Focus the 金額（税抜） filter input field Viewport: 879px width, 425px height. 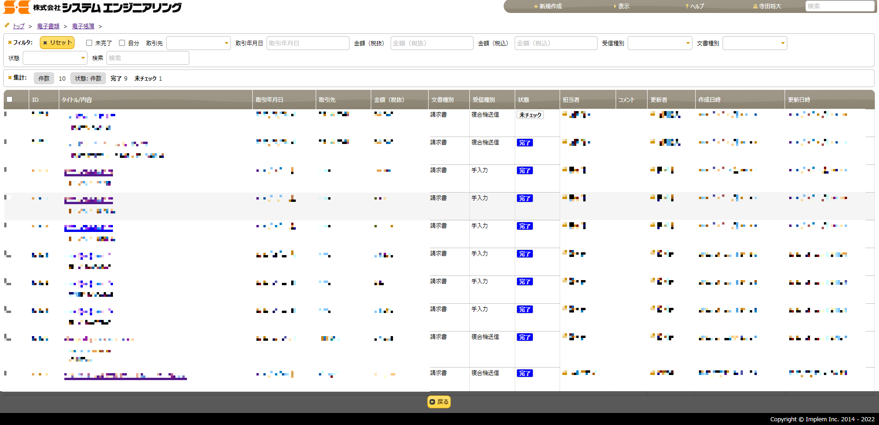432,43
